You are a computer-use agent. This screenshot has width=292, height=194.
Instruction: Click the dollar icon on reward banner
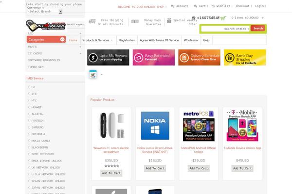[x=93, y=58]
